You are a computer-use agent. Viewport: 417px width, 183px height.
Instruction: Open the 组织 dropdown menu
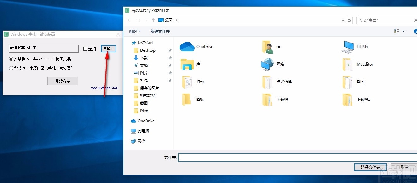[135, 31]
